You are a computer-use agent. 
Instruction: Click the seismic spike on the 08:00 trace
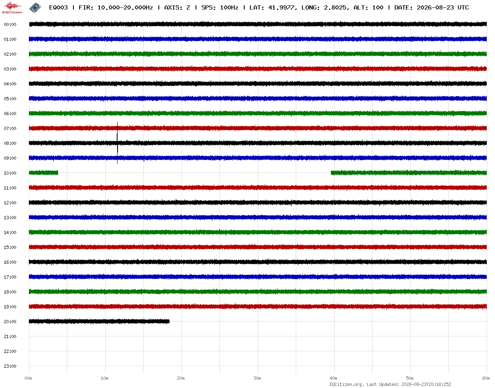(118, 143)
